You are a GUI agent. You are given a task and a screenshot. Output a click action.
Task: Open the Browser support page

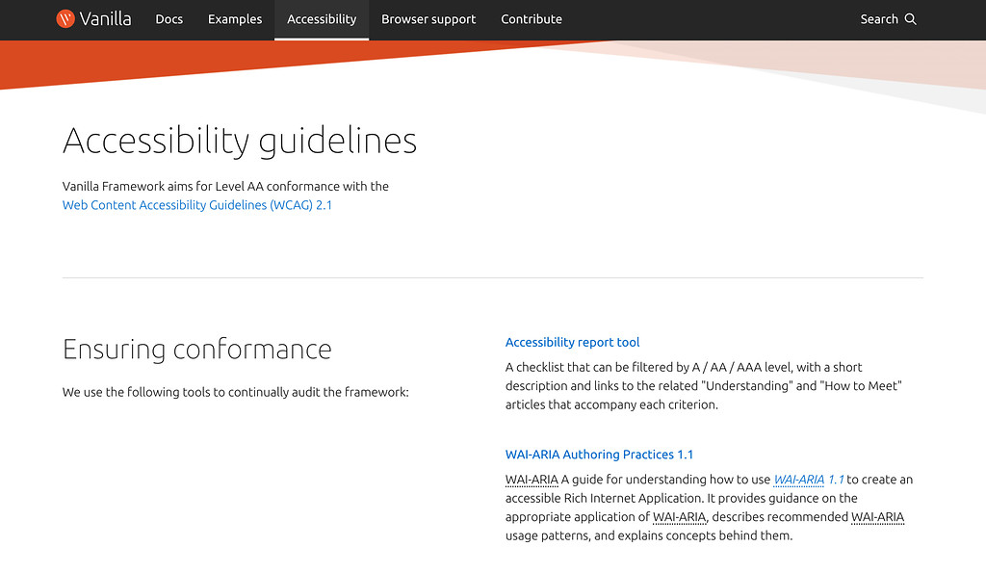[428, 19]
